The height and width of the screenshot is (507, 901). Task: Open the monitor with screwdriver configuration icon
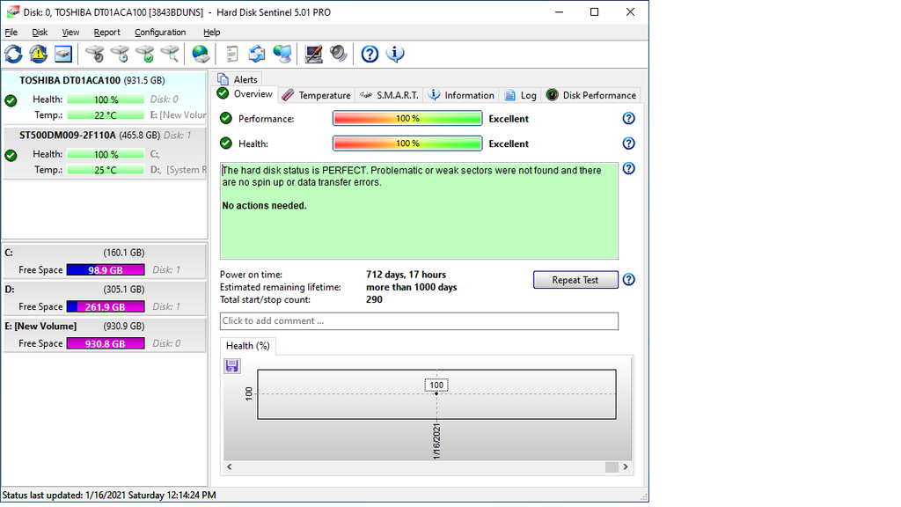pos(313,54)
